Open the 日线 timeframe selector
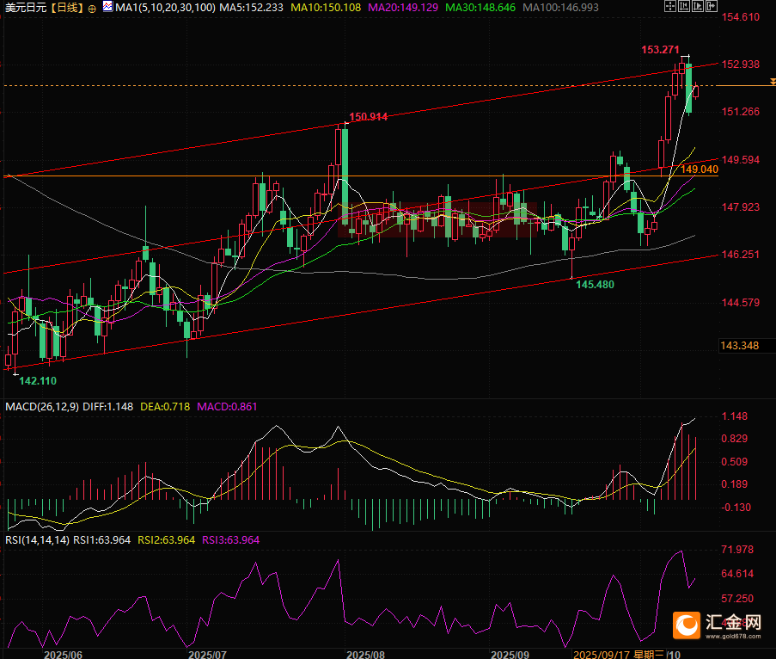 [x=65, y=8]
